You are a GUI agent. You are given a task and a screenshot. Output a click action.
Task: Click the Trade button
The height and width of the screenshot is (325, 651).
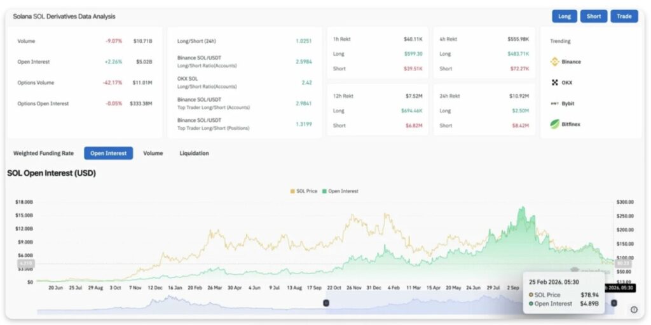click(624, 17)
